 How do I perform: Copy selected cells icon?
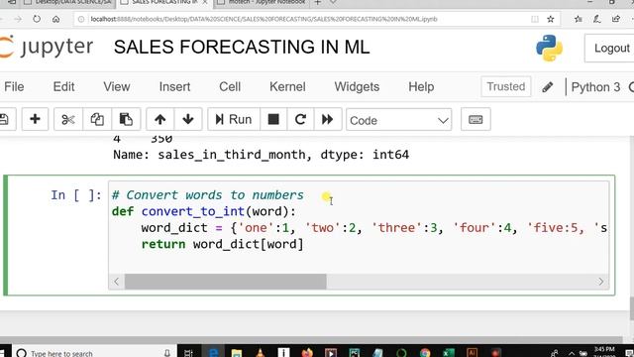pos(97,119)
